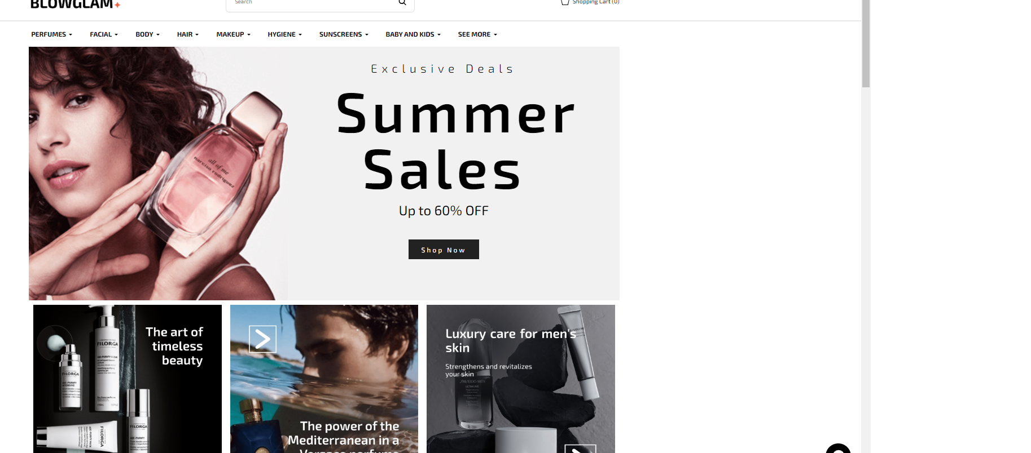Screen dimensions: 1031x453
Task: Click the search magnifier icon
Action: (x=402, y=2)
